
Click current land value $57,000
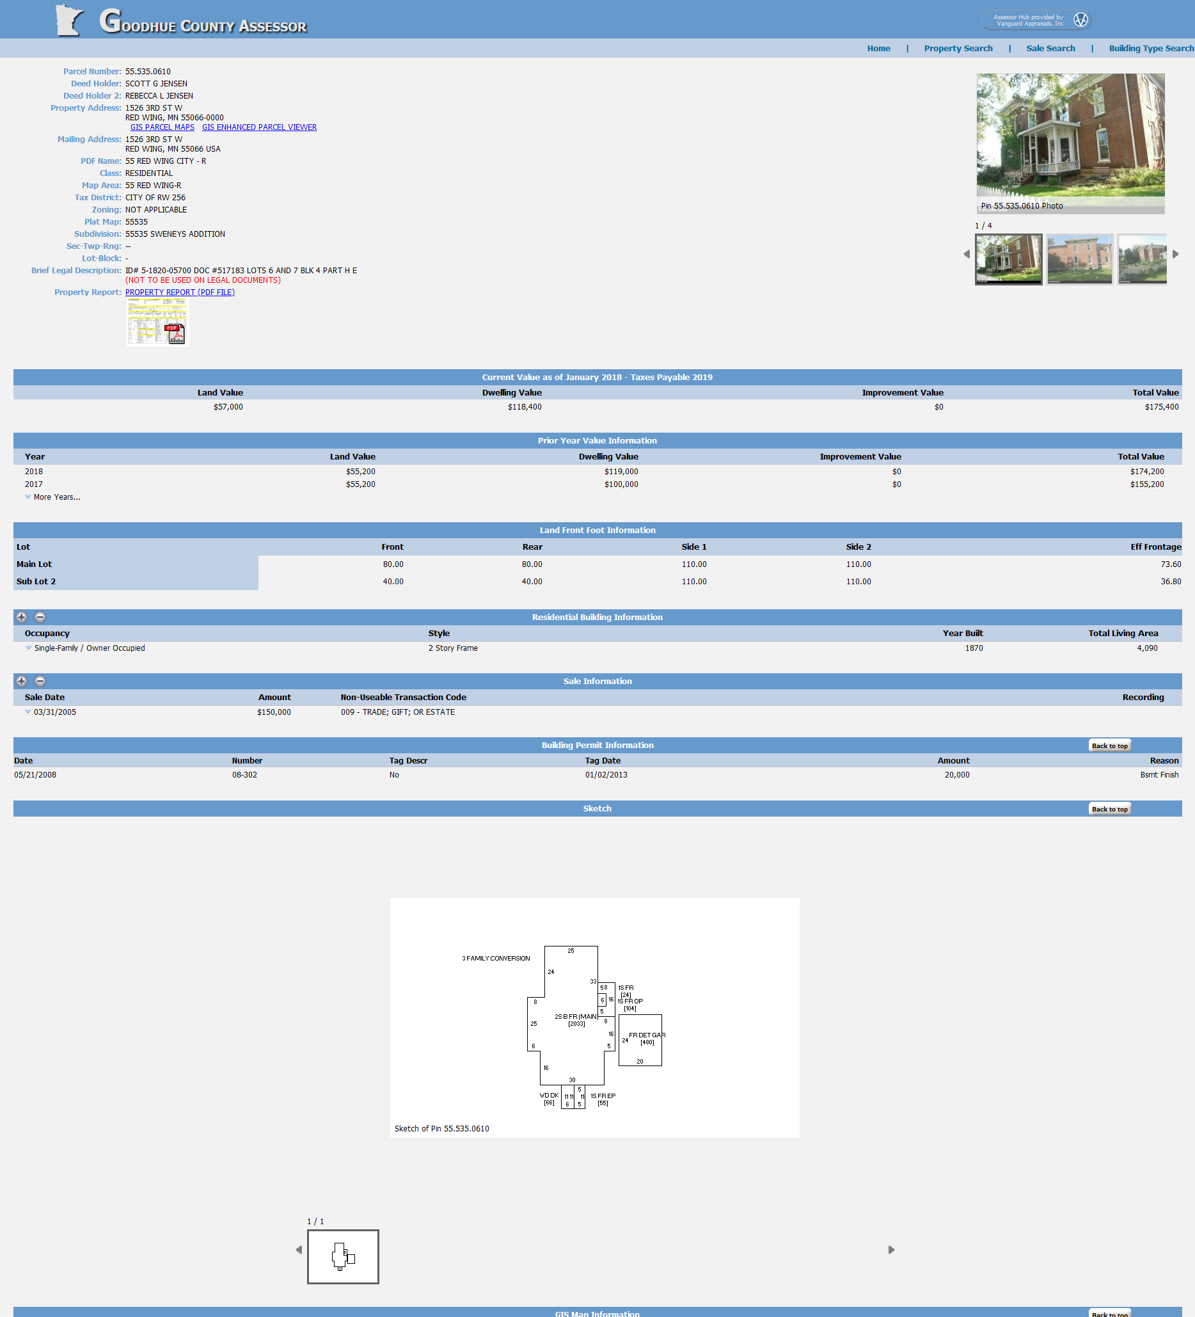[x=228, y=407]
